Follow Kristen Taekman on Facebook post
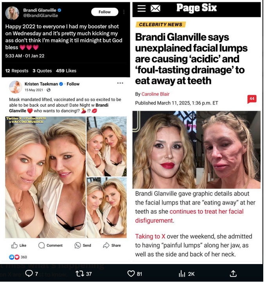This screenshot has width=266, height=284. (x=73, y=84)
